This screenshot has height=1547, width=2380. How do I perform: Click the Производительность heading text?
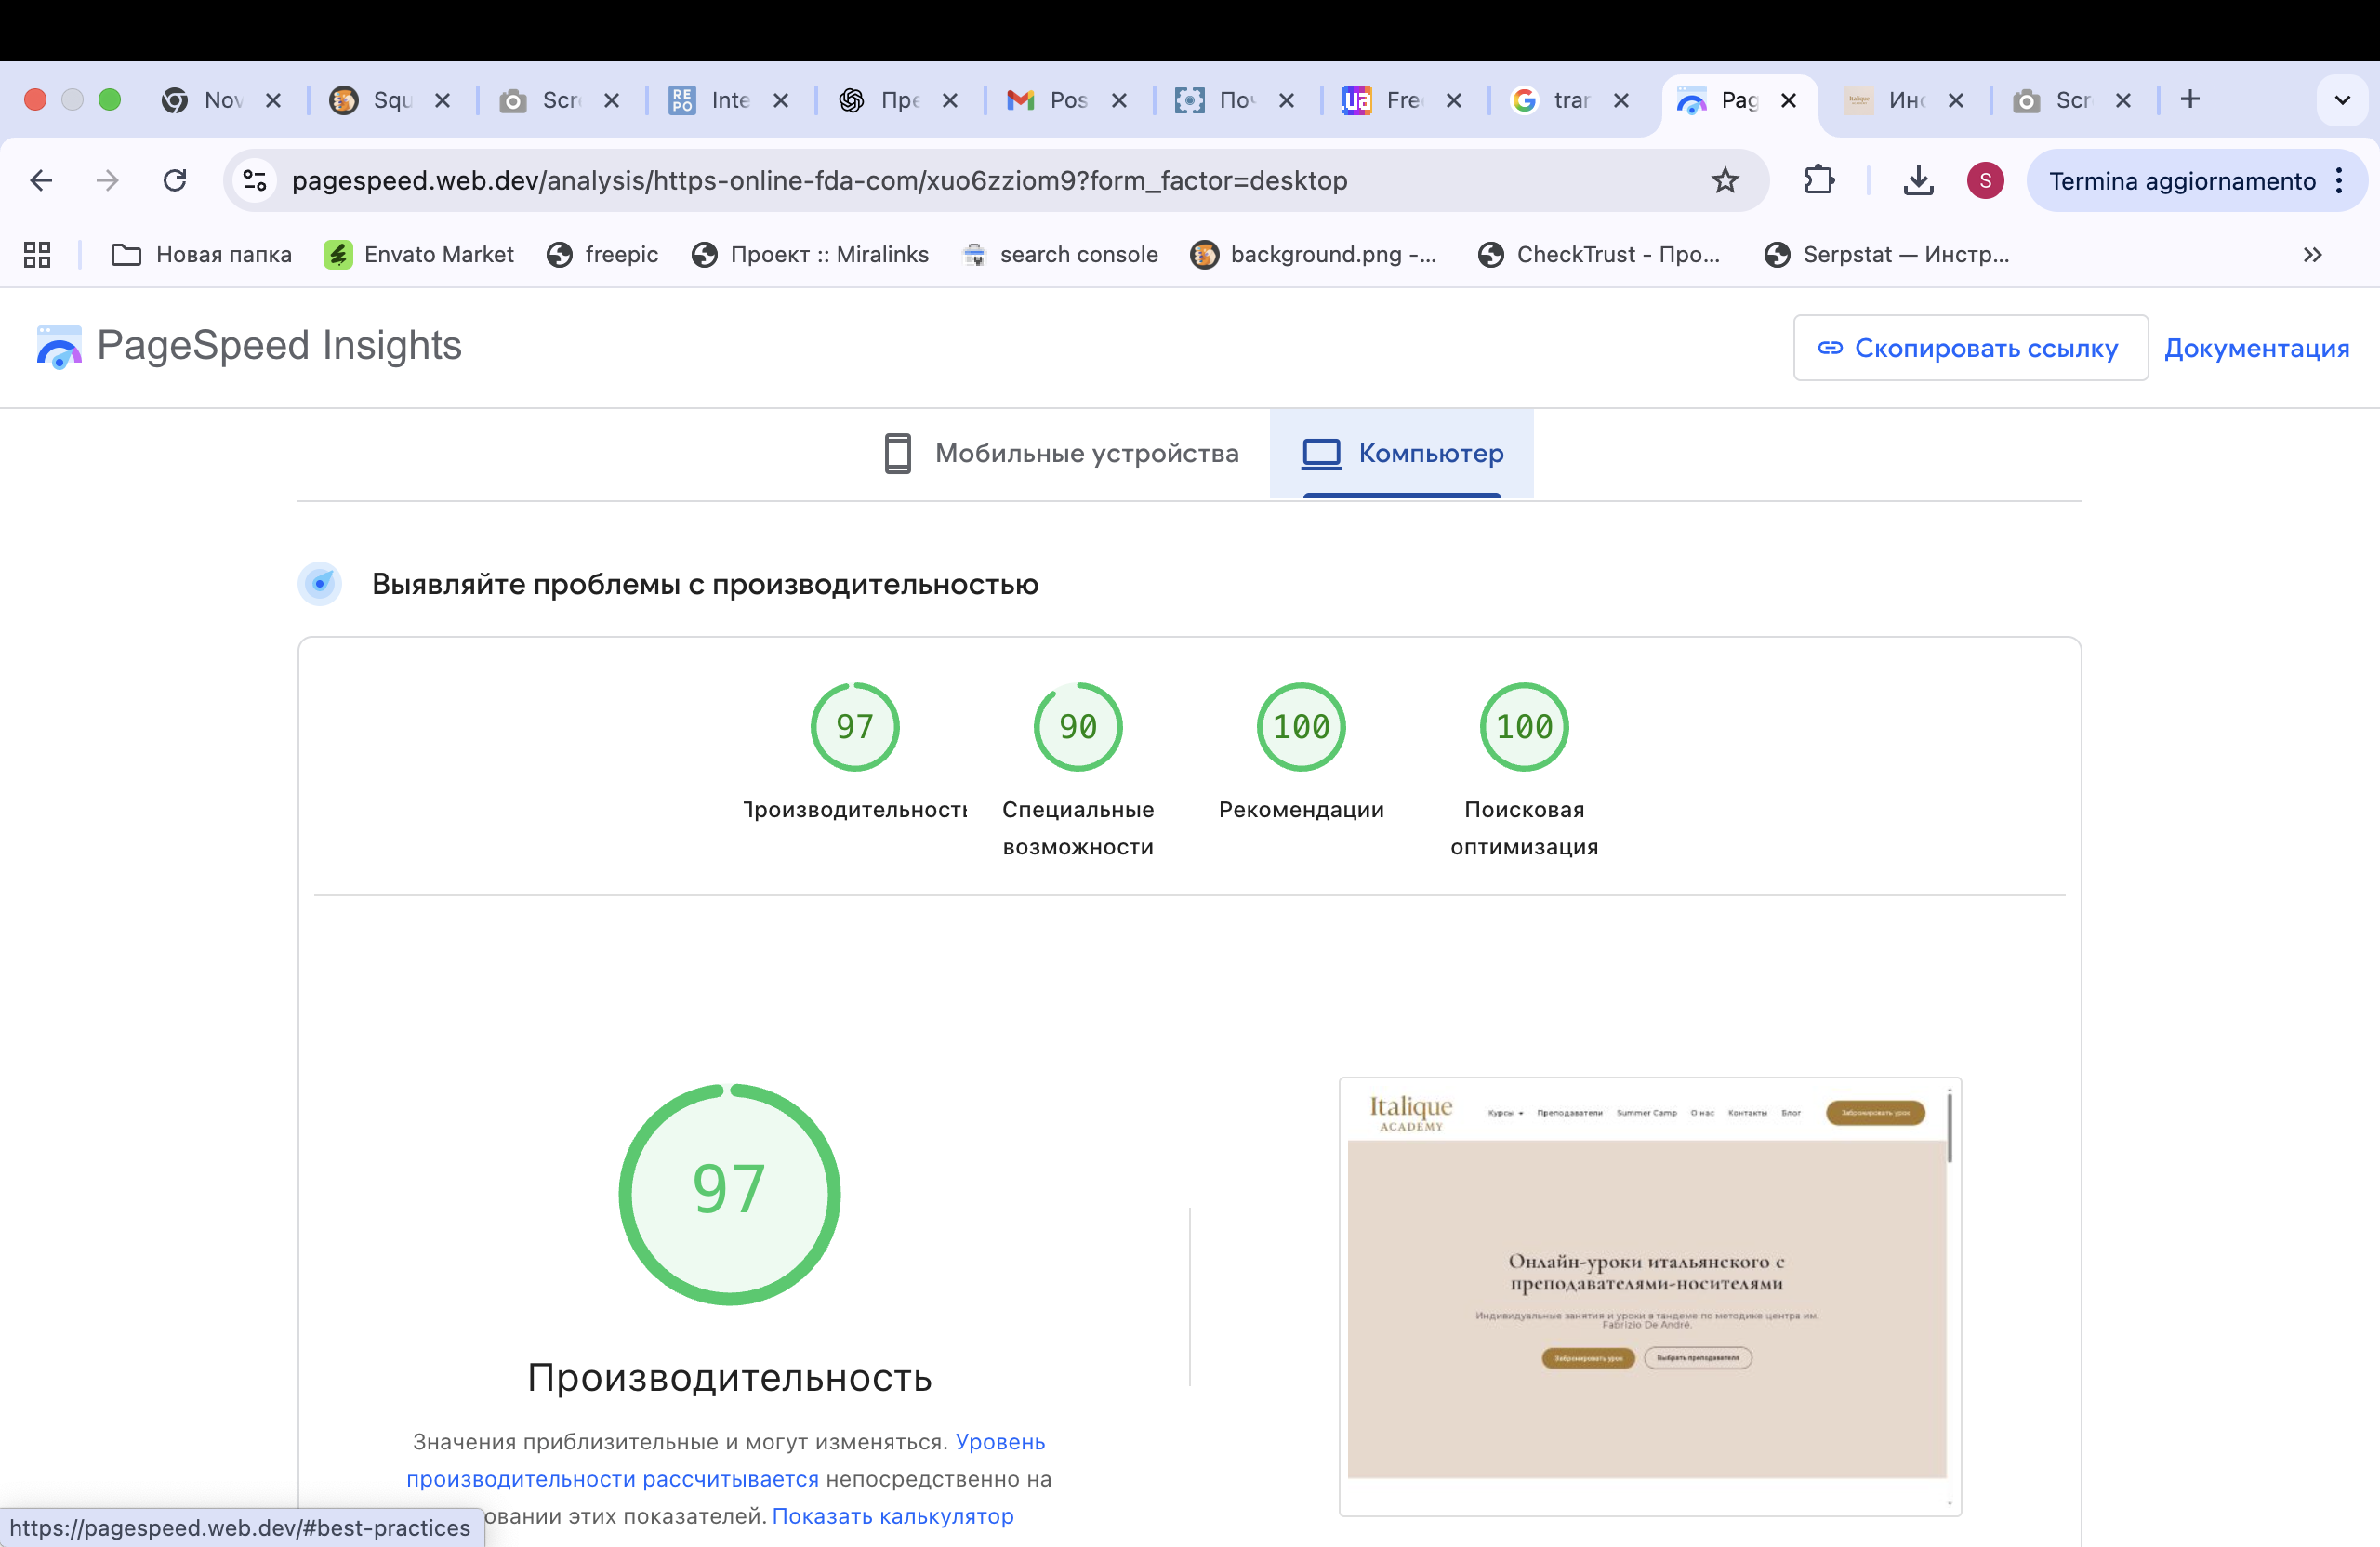tap(730, 1378)
